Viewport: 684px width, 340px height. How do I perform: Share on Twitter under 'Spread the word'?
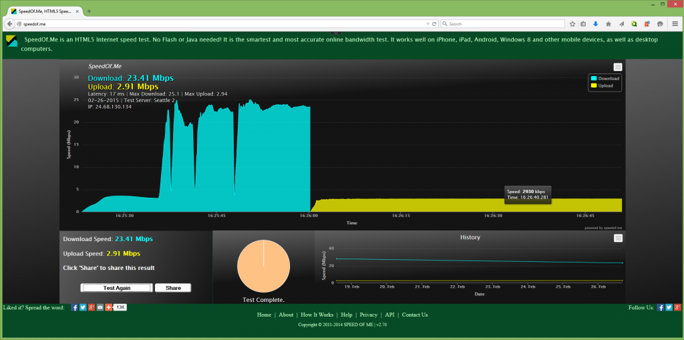pyautogui.click(x=83, y=307)
